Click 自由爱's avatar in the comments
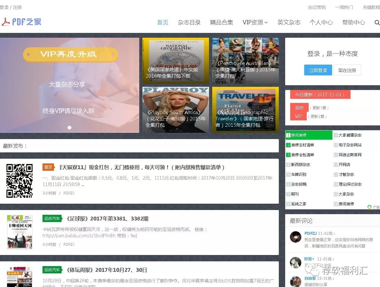Viewport: 380px width, 287px height. 296,282
